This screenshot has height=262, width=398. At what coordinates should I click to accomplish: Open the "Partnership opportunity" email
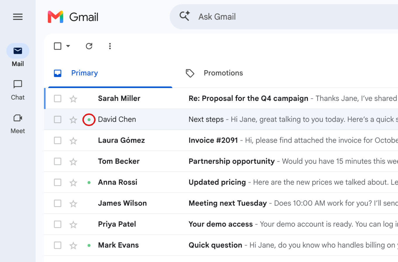point(232,161)
